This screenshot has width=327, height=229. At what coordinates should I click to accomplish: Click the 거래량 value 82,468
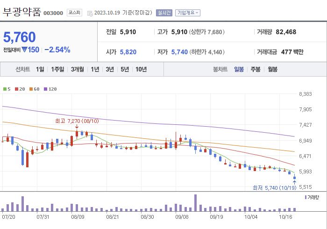point(286,32)
